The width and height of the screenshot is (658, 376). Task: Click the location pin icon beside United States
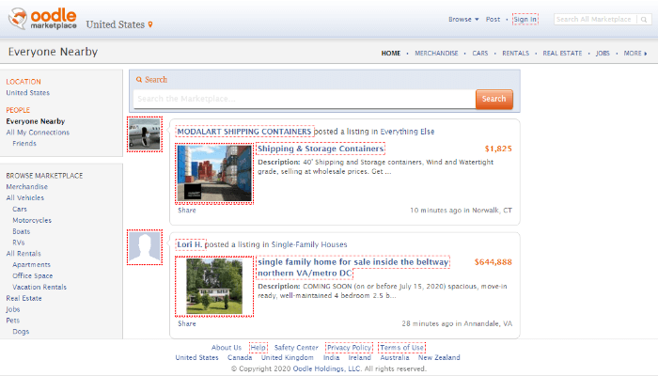[149, 24]
